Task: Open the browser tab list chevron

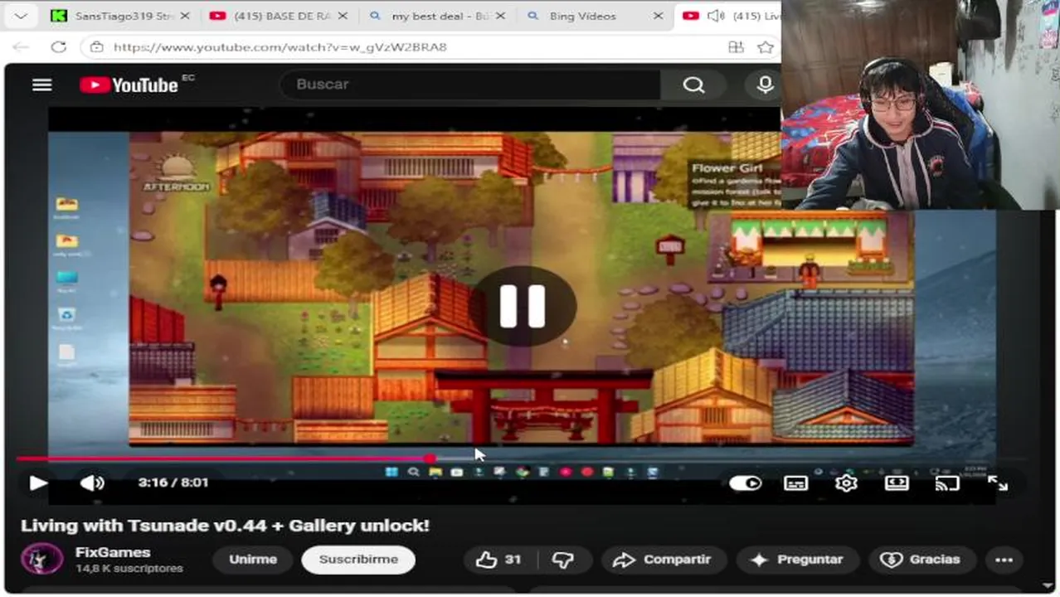Action: pyautogui.click(x=21, y=16)
